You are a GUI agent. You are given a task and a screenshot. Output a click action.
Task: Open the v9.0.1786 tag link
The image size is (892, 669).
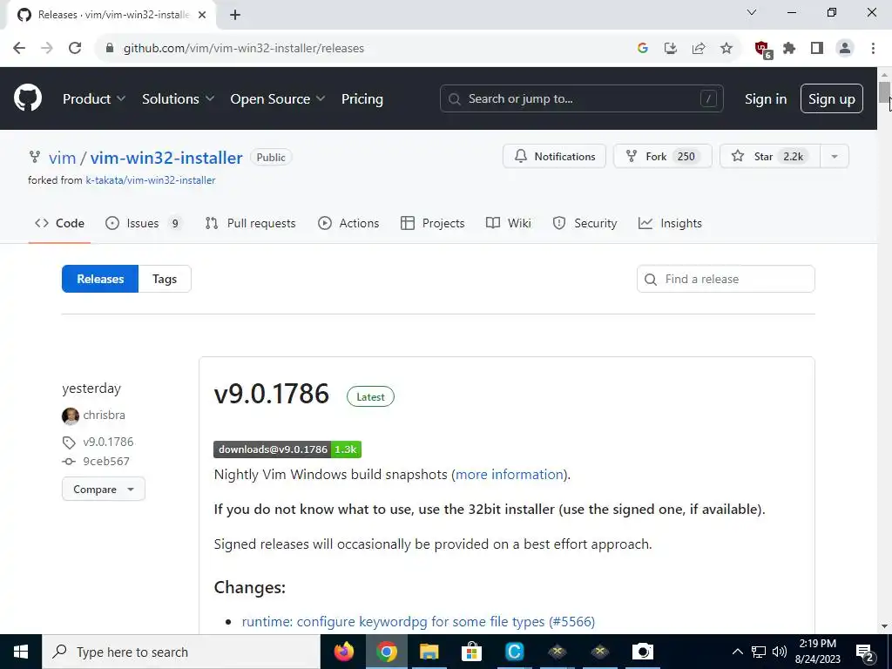pyautogui.click(x=108, y=442)
